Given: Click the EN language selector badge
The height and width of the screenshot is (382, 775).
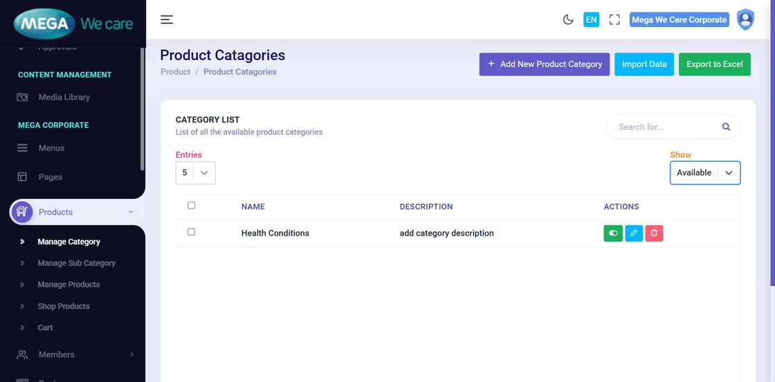Looking at the screenshot, I should point(591,19).
